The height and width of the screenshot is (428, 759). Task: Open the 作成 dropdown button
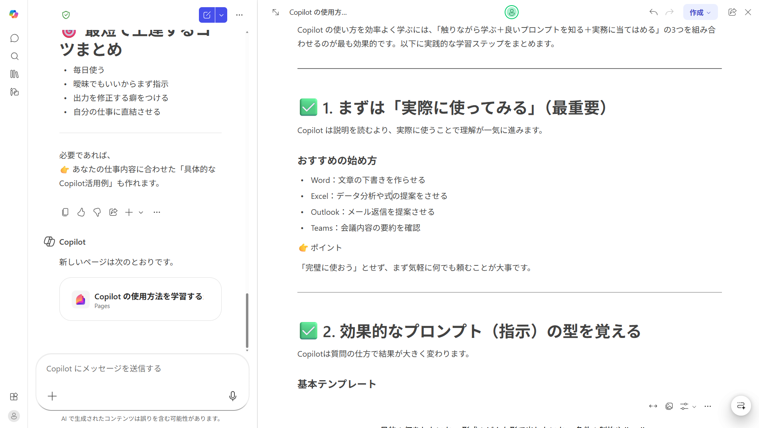tap(700, 12)
